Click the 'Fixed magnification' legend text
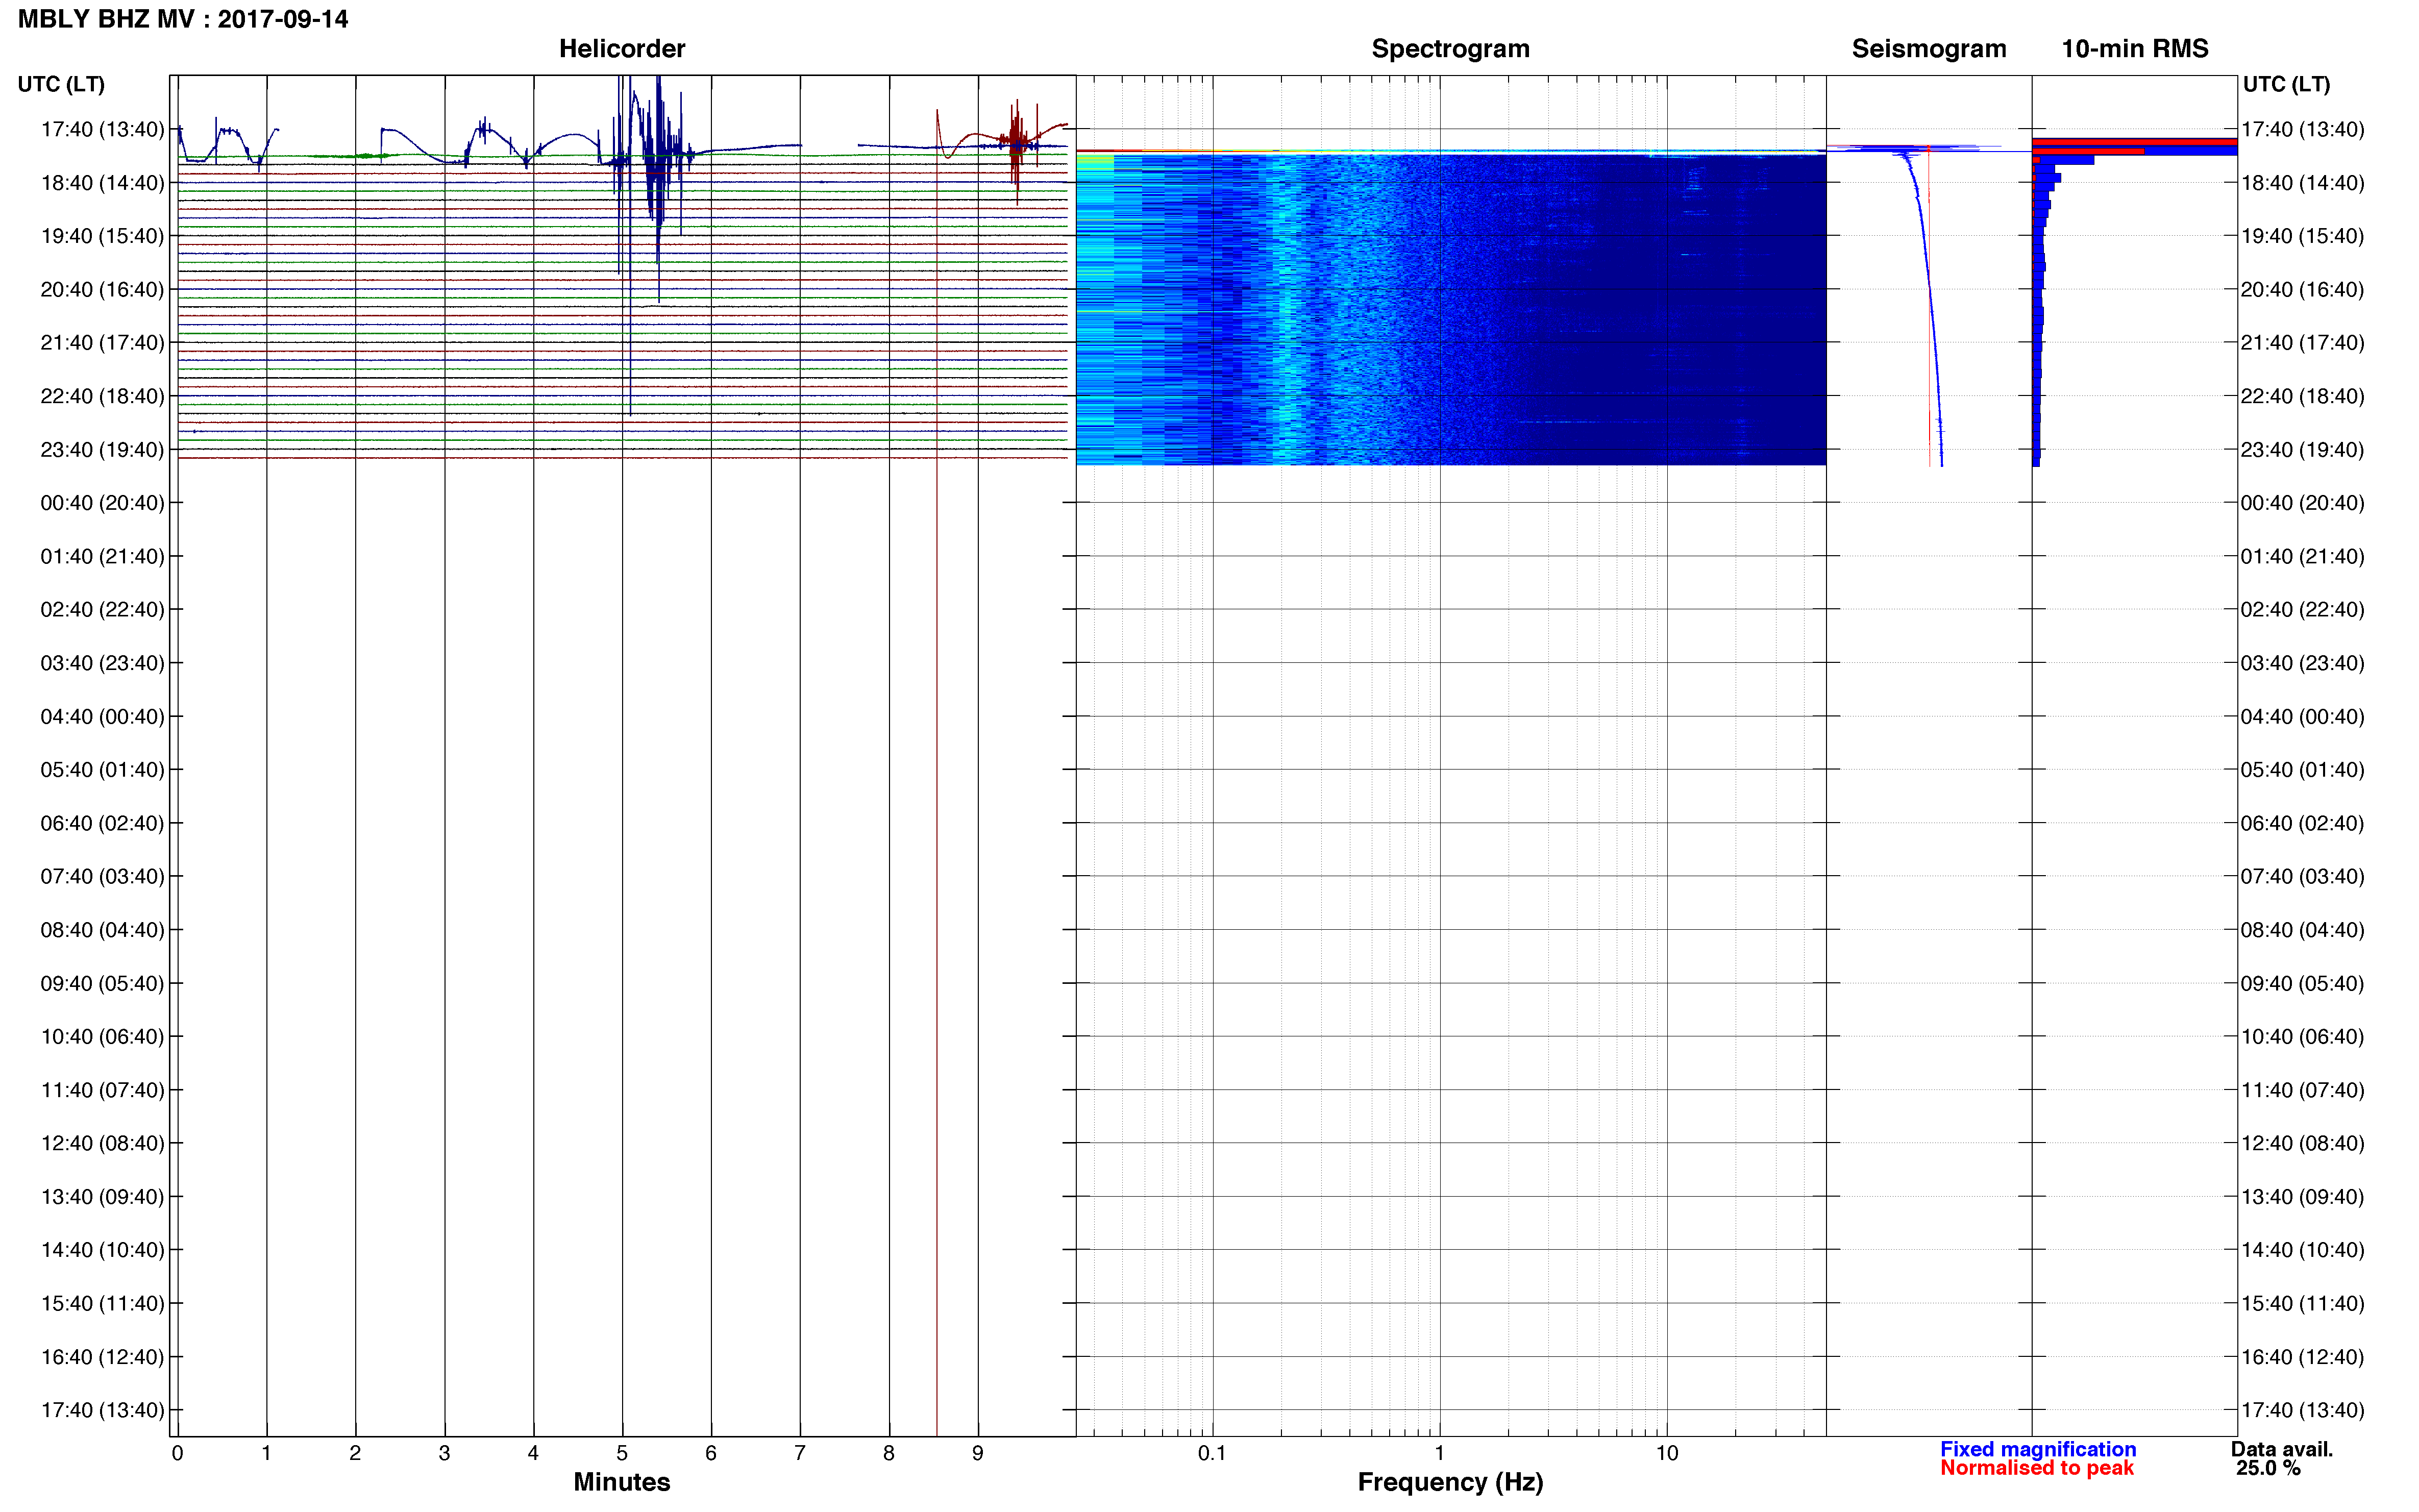The height and width of the screenshot is (1512, 2419). pos(2038,1449)
